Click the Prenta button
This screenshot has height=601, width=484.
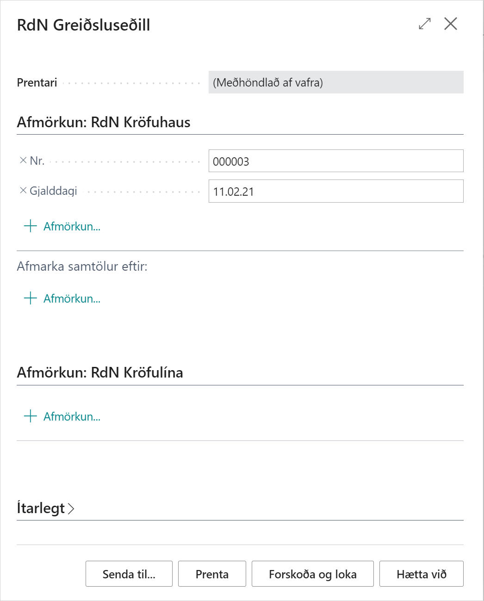click(x=212, y=574)
